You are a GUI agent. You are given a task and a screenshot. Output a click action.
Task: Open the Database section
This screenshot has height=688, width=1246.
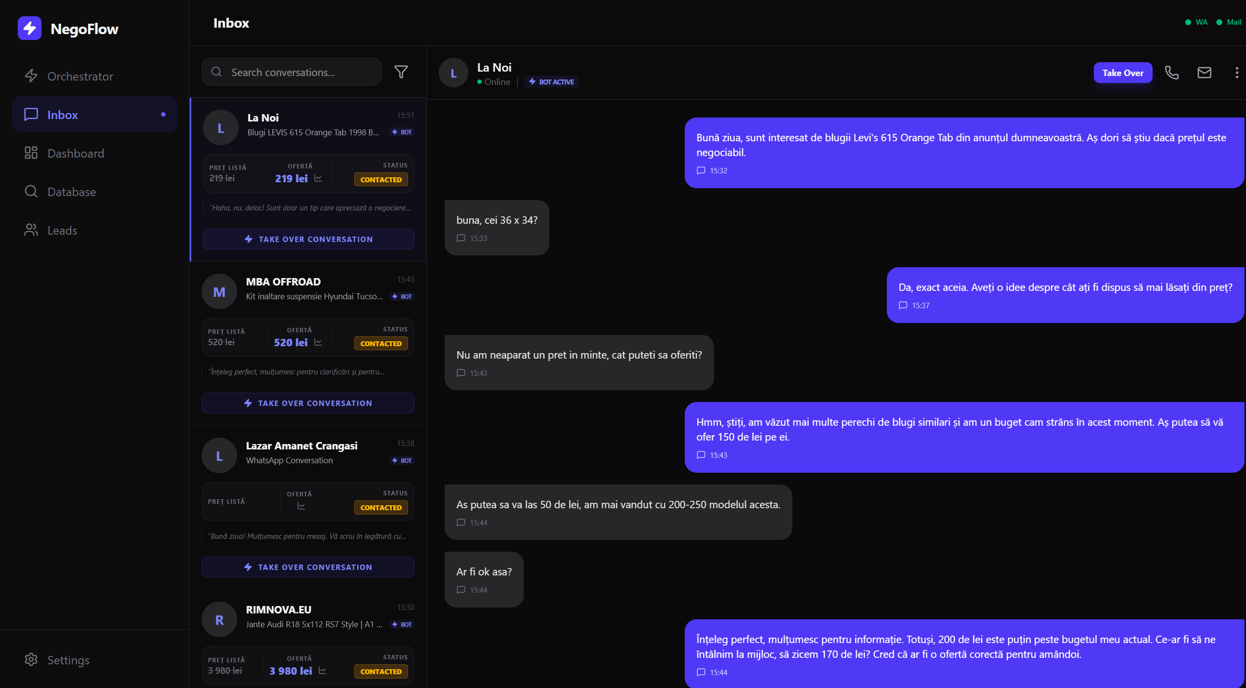[x=72, y=192]
